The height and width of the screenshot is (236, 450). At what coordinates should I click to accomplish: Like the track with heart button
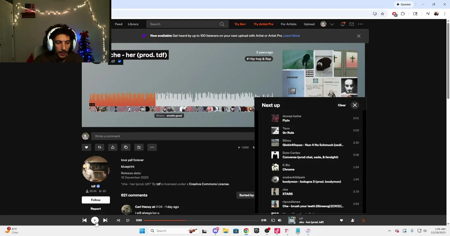pyautogui.click(x=86, y=147)
